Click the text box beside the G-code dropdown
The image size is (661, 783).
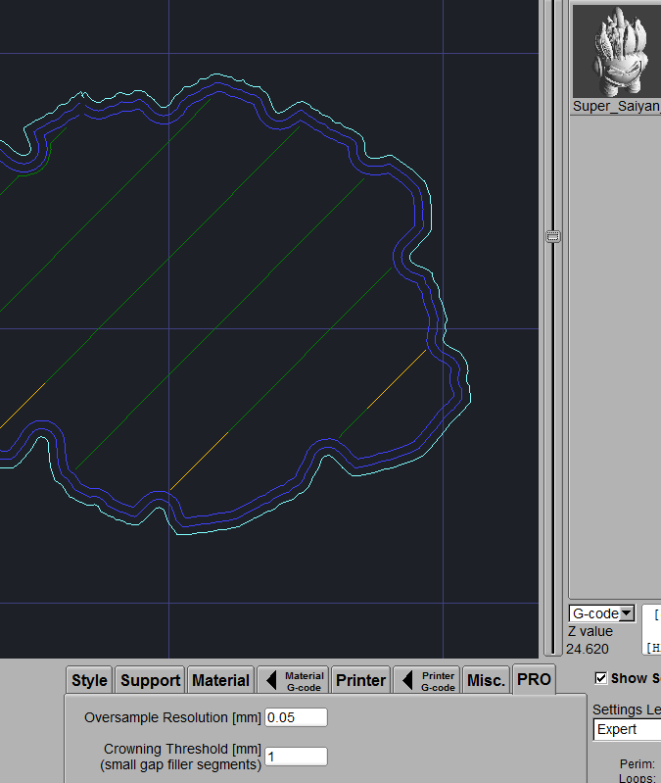652,629
